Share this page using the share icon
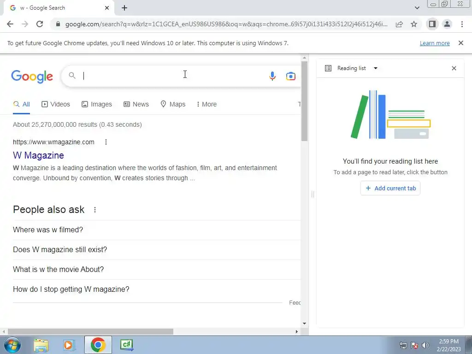Screen dimensions: 472x354 (399, 24)
